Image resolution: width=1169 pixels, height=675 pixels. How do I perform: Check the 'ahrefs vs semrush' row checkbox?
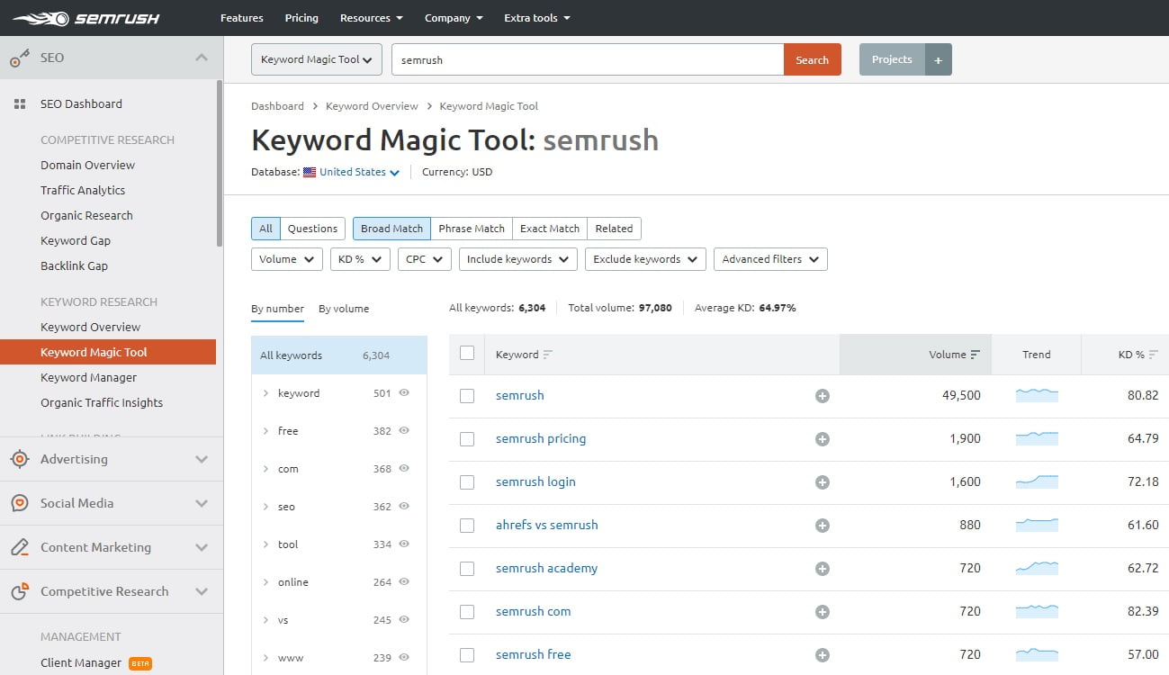pos(467,526)
